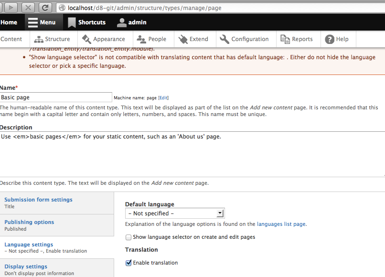Uncheck the Enable translation checkbox
This screenshot has width=385, height=277.
(x=128, y=263)
